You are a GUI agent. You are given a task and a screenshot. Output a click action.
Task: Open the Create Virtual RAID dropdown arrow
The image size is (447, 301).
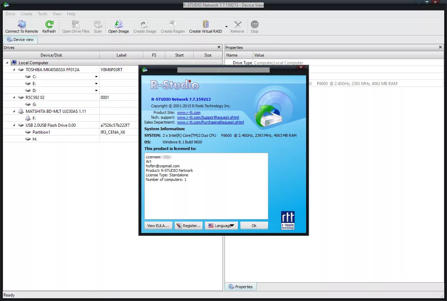click(x=226, y=26)
